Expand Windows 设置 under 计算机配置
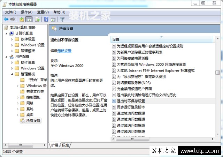Image resolution: width=223 pixels, height=157 pixels. click(x=12, y=45)
